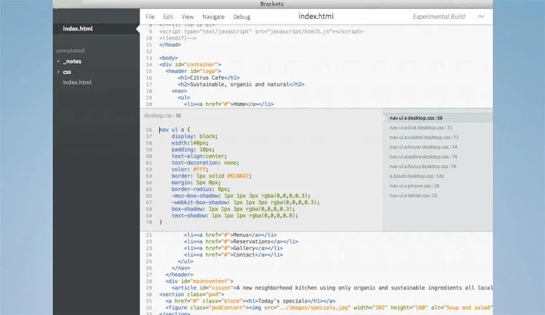Open the File menu
545x315 pixels.
click(x=150, y=17)
